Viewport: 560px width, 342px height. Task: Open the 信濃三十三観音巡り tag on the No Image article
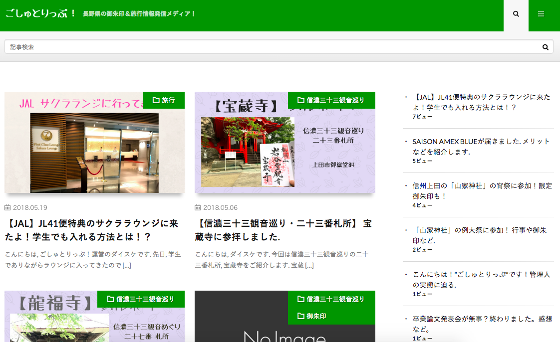331,299
